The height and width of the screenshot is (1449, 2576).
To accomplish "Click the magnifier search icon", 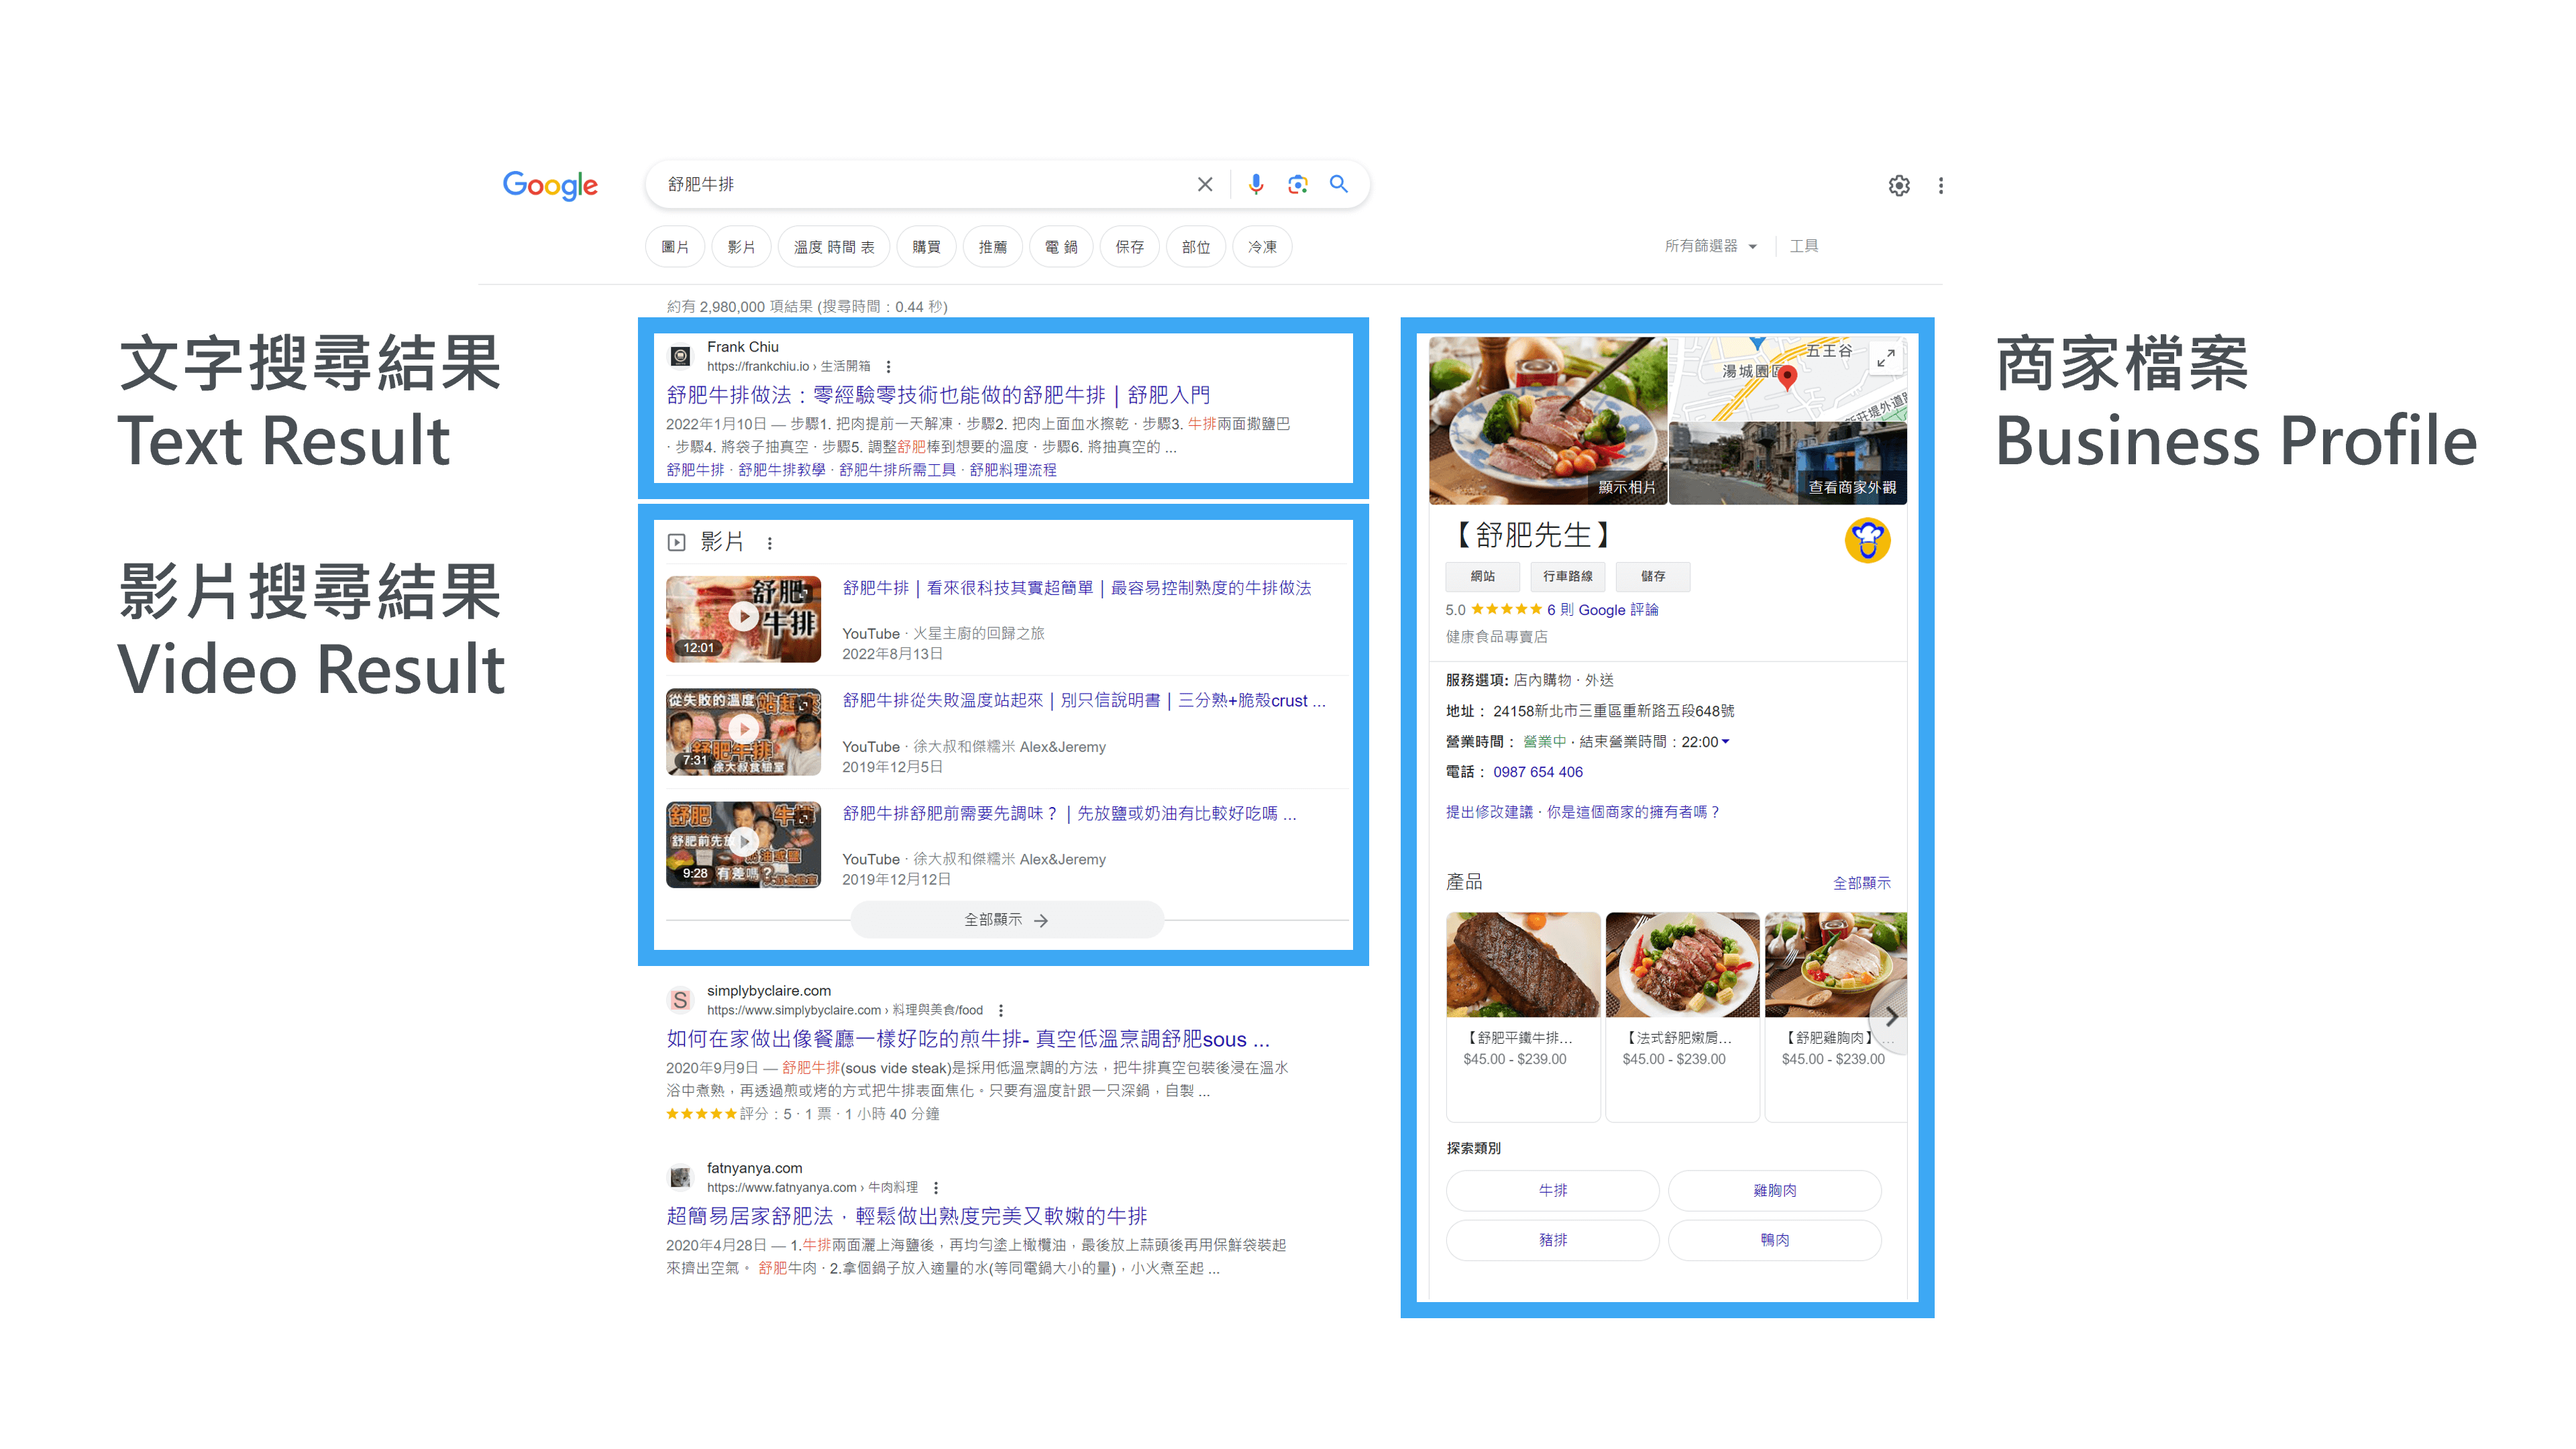I will (1338, 184).
